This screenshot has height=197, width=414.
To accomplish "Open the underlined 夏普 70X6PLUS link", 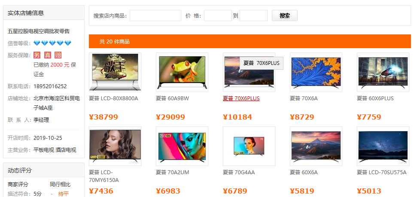I will [241, 98].
